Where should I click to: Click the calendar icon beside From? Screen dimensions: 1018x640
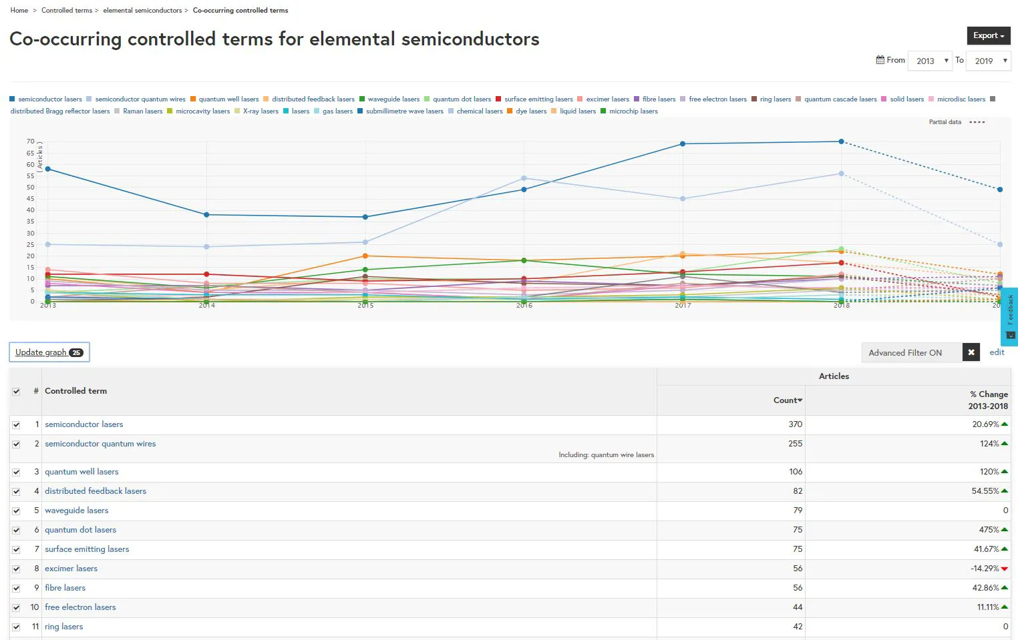click(x=880, y=60)
